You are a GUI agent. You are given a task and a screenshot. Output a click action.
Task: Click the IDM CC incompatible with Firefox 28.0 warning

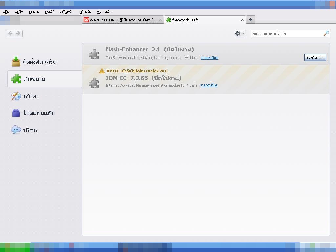coord(137,71)
